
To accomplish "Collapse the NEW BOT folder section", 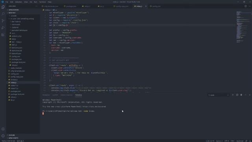I will point(23,13).
